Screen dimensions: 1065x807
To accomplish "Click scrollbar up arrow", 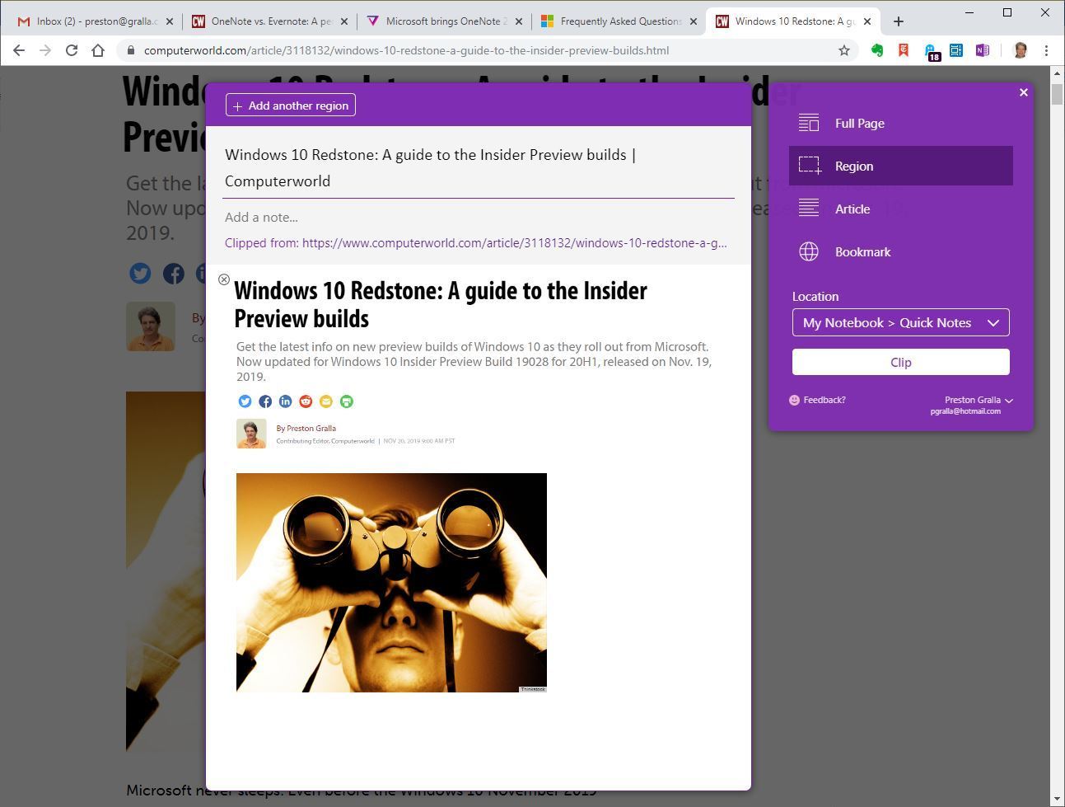I will [1058, 74].
